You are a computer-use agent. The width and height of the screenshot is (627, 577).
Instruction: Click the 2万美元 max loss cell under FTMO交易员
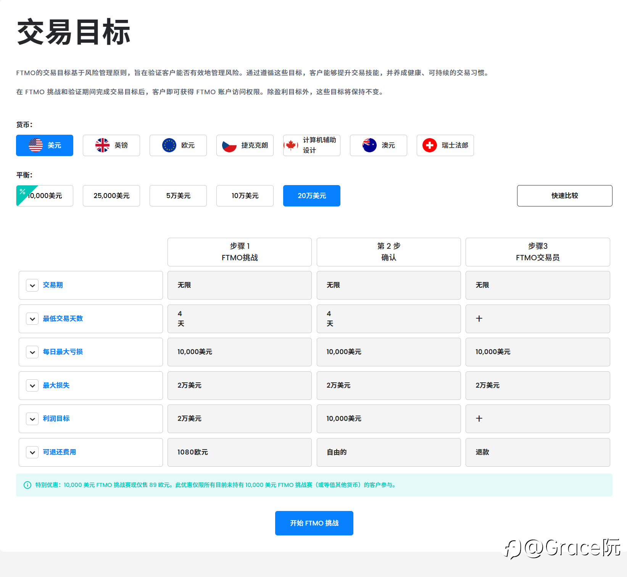tap(538, 385)
